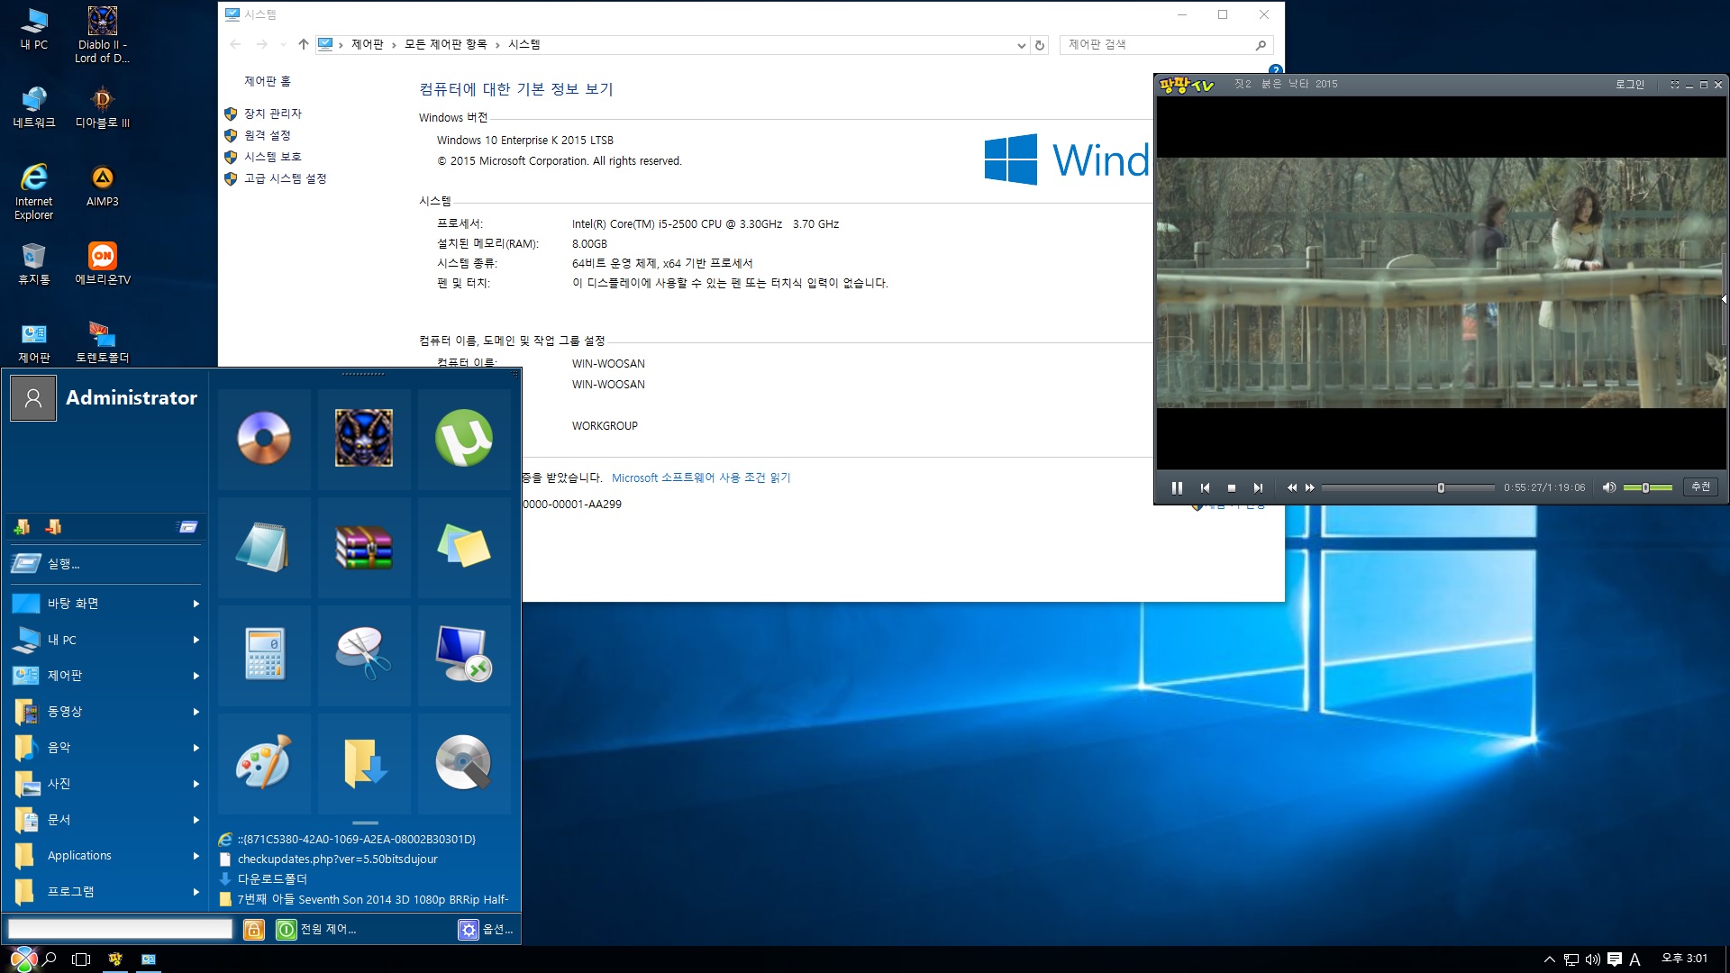1730x973 pixels.
Task: Go to 제어판 홈
Action: pyautogui.click(x=268, y=81)
